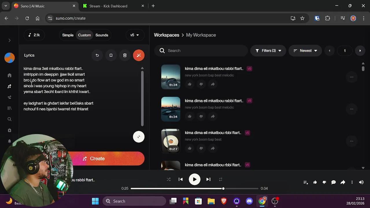370x208 pixels.
Task: Go to the previous songs page
Action: [329, 51]
